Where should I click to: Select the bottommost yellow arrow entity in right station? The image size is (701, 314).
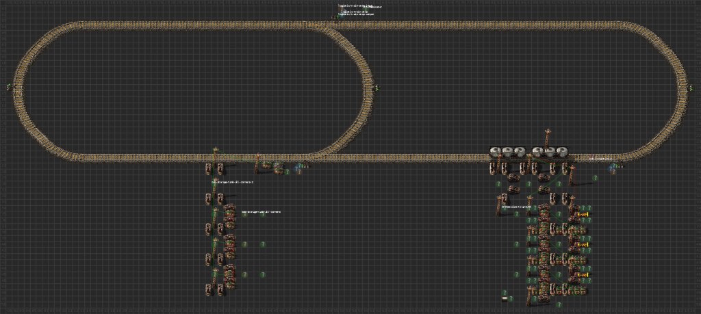[x=584, y=275]
